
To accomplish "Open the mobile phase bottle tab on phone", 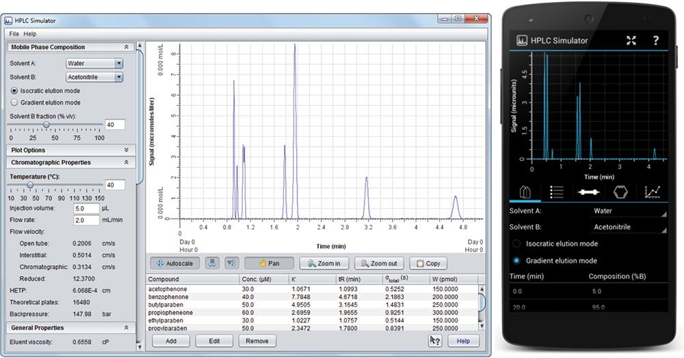I will (525, 191).
